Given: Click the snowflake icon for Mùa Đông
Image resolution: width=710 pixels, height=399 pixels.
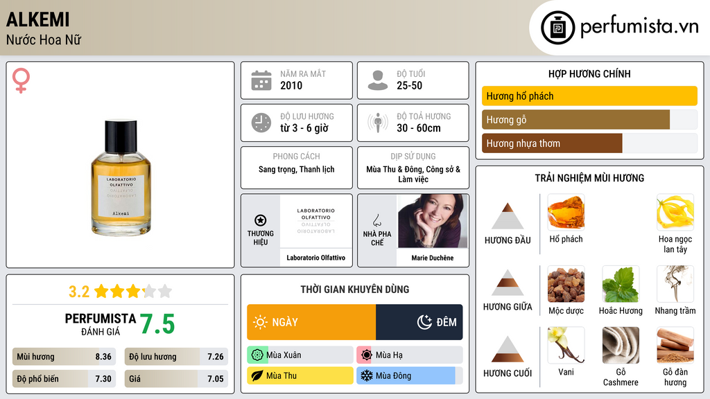Looking at the screenshot, I should pyautogui.click(x=366, y=375).
